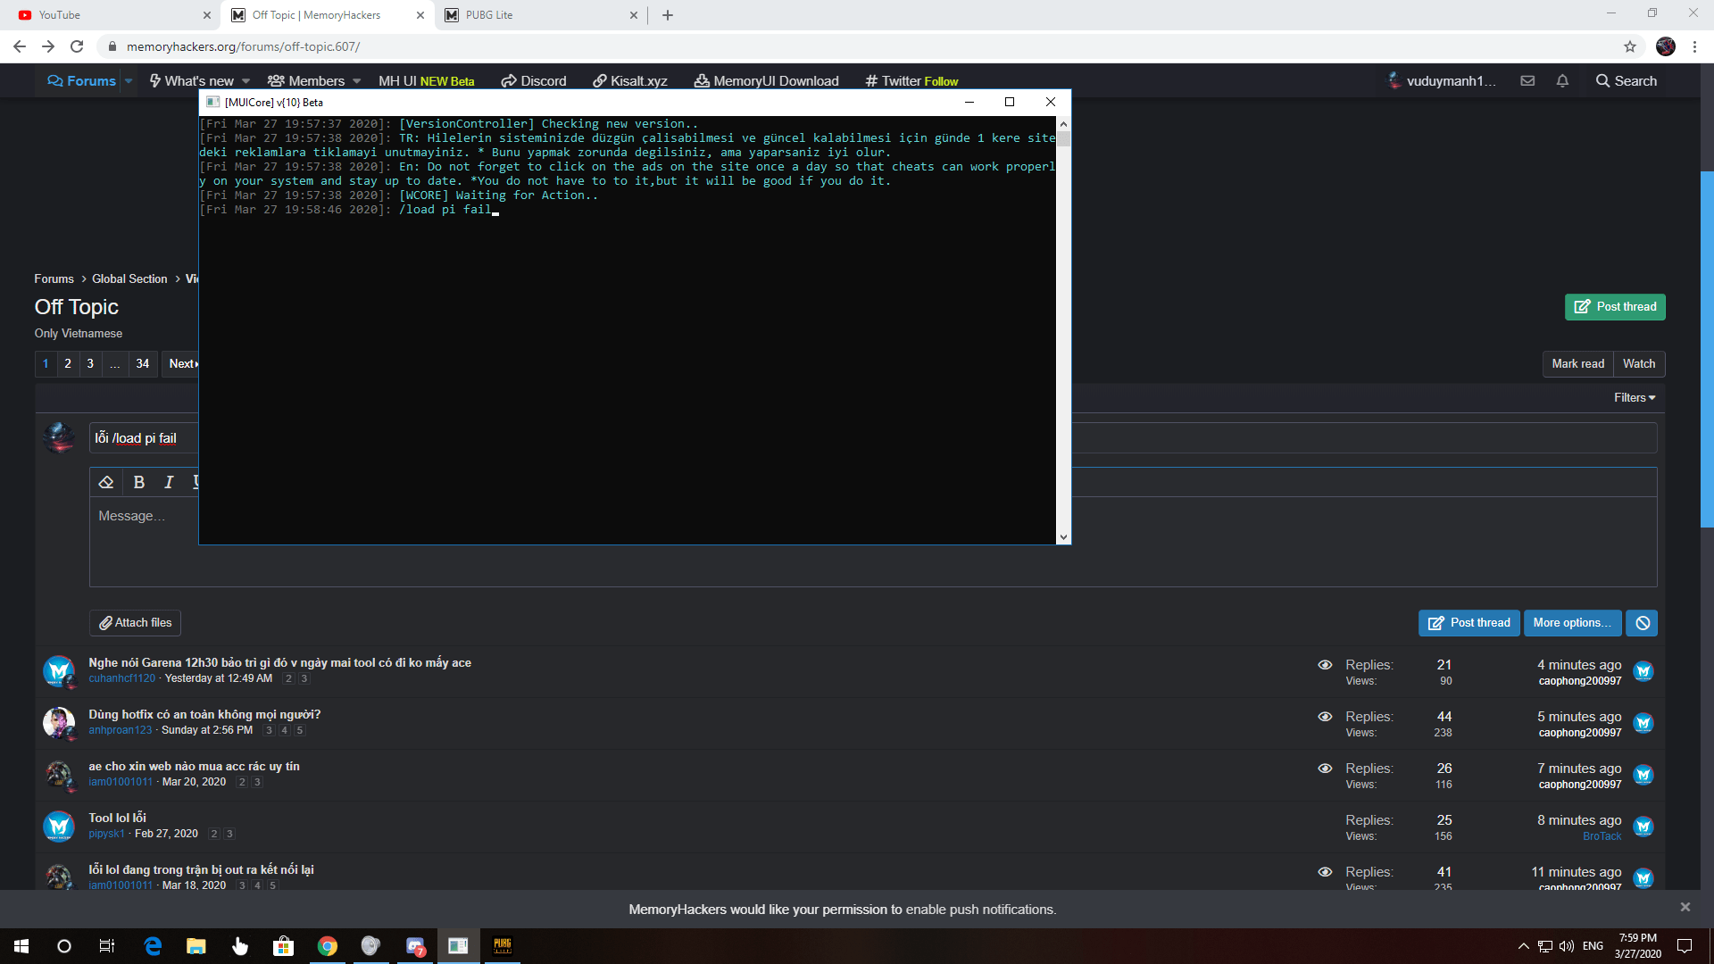
Task: Open Search in forum navigation
Action: pyautogui.click(x=1627, y=81)
